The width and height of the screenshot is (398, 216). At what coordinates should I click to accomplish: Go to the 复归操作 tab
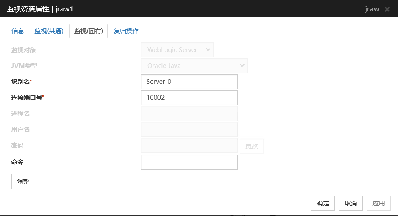[x=126, y=31]
